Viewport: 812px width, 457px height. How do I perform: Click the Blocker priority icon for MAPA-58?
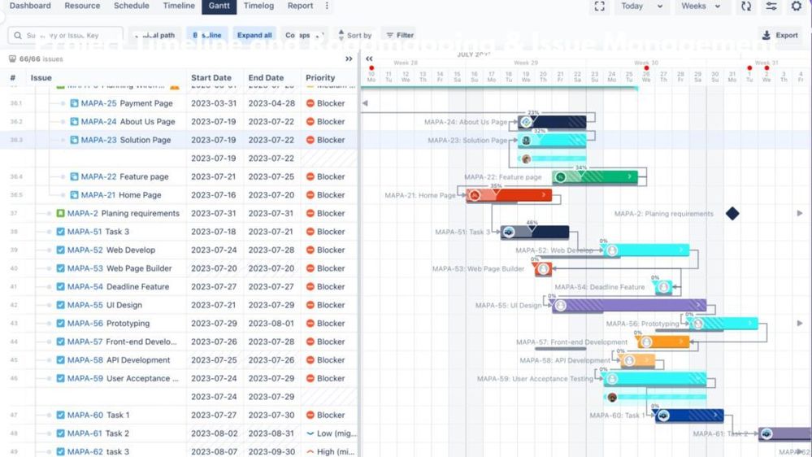tap(310, 360)
